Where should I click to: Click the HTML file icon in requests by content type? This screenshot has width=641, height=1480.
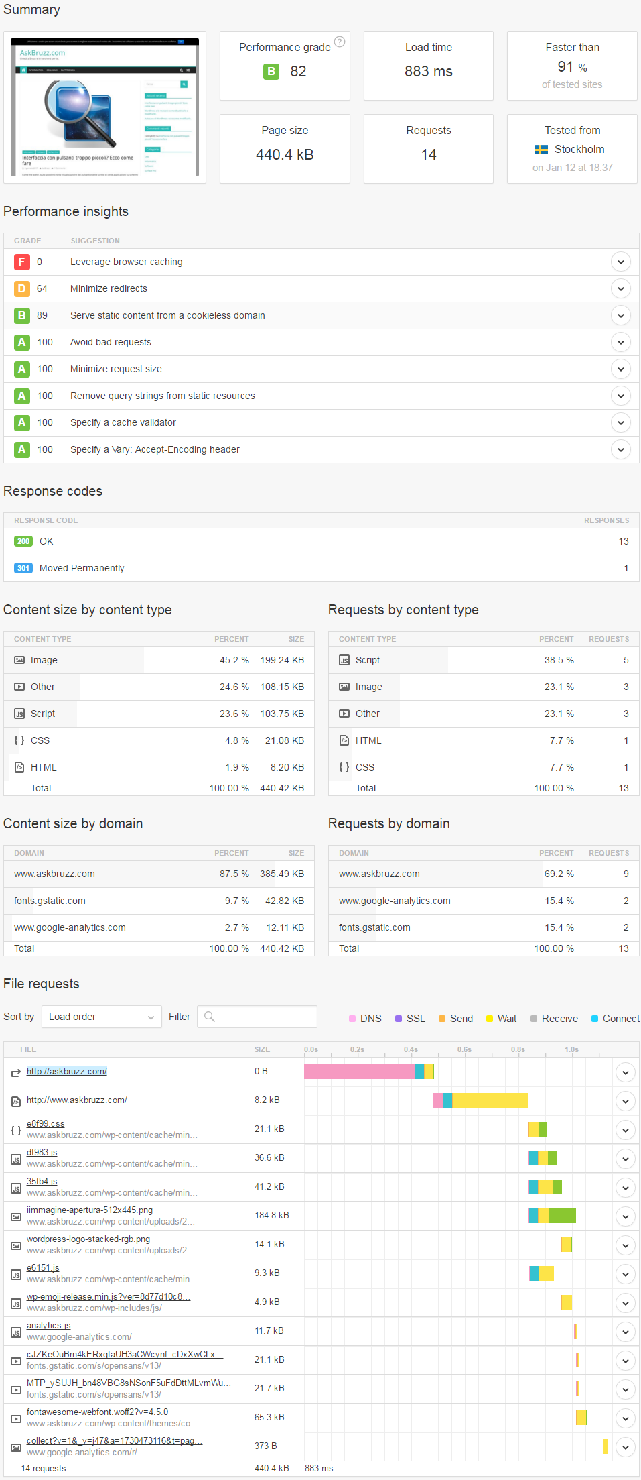tap(344, 740)
